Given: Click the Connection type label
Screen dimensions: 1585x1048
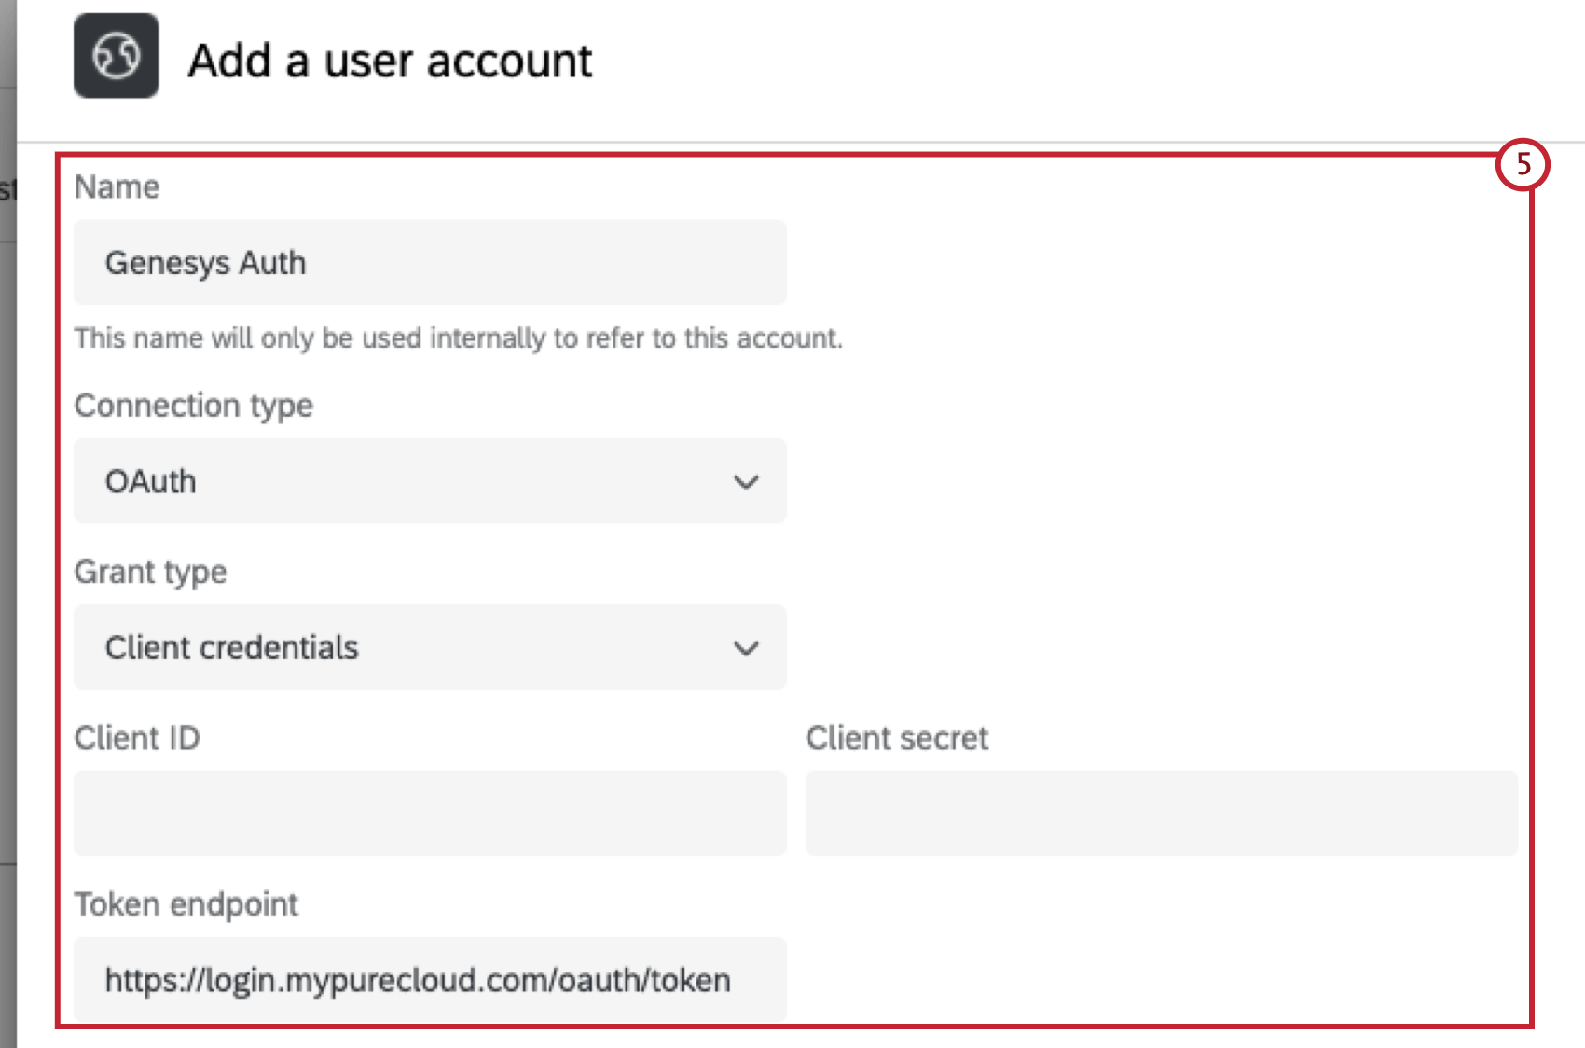Looking at the screenshot, I should pyautogui.click(x=195, y=406).
